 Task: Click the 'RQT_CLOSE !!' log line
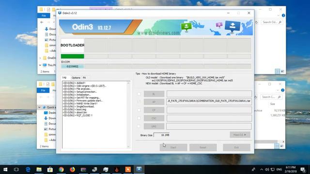point(77,116)
